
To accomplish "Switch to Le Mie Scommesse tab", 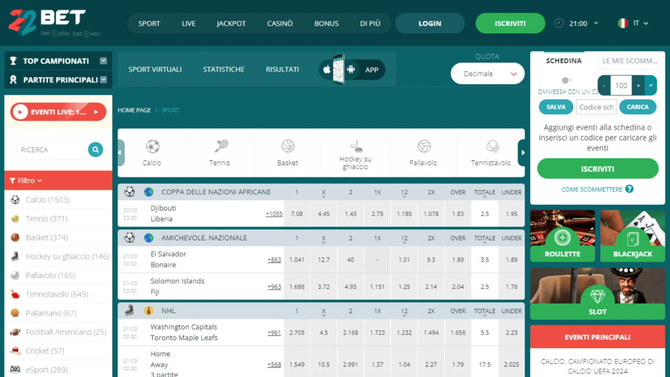I will pos(630,61).
